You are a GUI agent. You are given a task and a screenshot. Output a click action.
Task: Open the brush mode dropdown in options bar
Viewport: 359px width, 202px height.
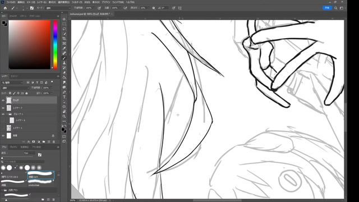click(x=58, y=8)
